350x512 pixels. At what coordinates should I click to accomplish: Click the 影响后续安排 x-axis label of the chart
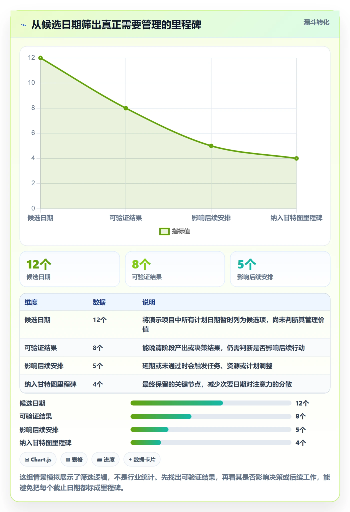pos(211,218)
